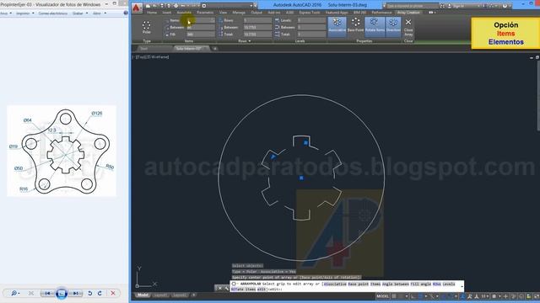
Task: Open the Manage ribbon tab
Action: pyautogui.click(x=239, y=13)
